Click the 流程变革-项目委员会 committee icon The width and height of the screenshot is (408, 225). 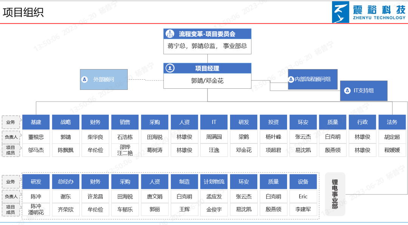click(x=169, y=34)
